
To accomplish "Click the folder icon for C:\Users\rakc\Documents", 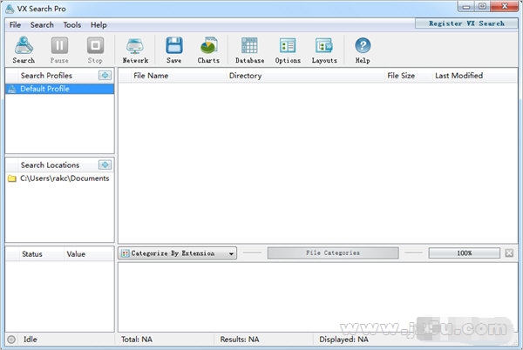I will [x=12, y=178].
